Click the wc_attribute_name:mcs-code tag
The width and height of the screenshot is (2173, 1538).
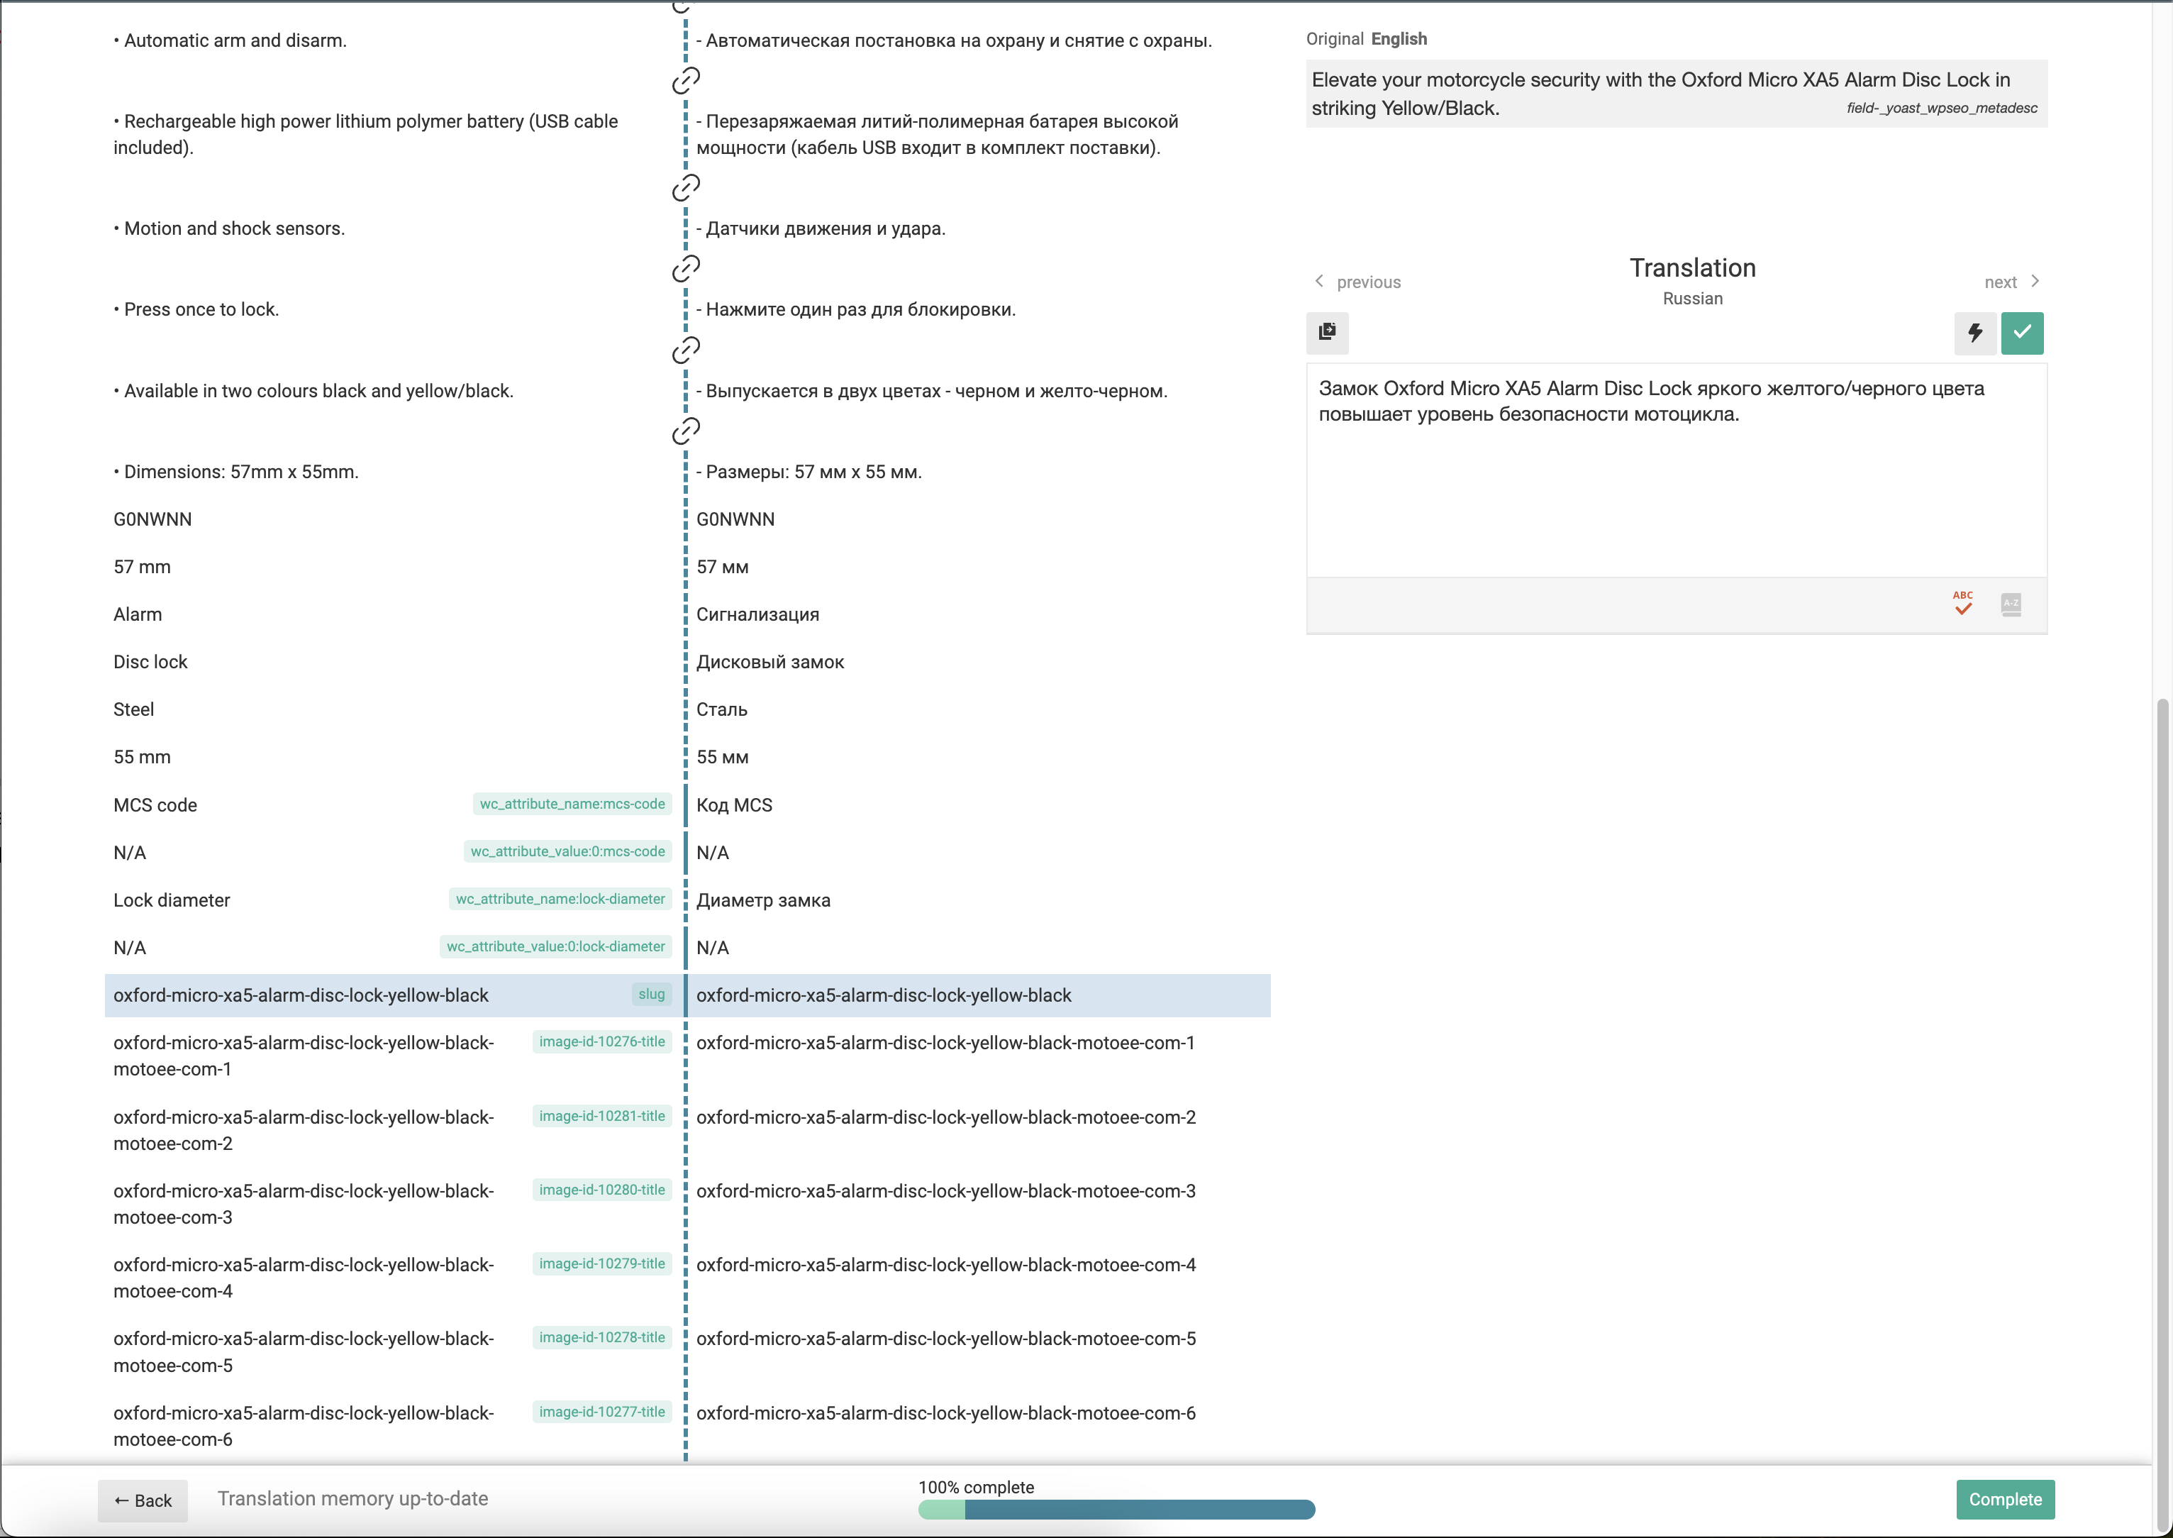572,804
